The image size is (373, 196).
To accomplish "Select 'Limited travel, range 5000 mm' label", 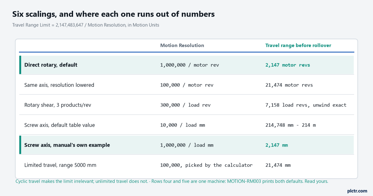I will point(60,165).
